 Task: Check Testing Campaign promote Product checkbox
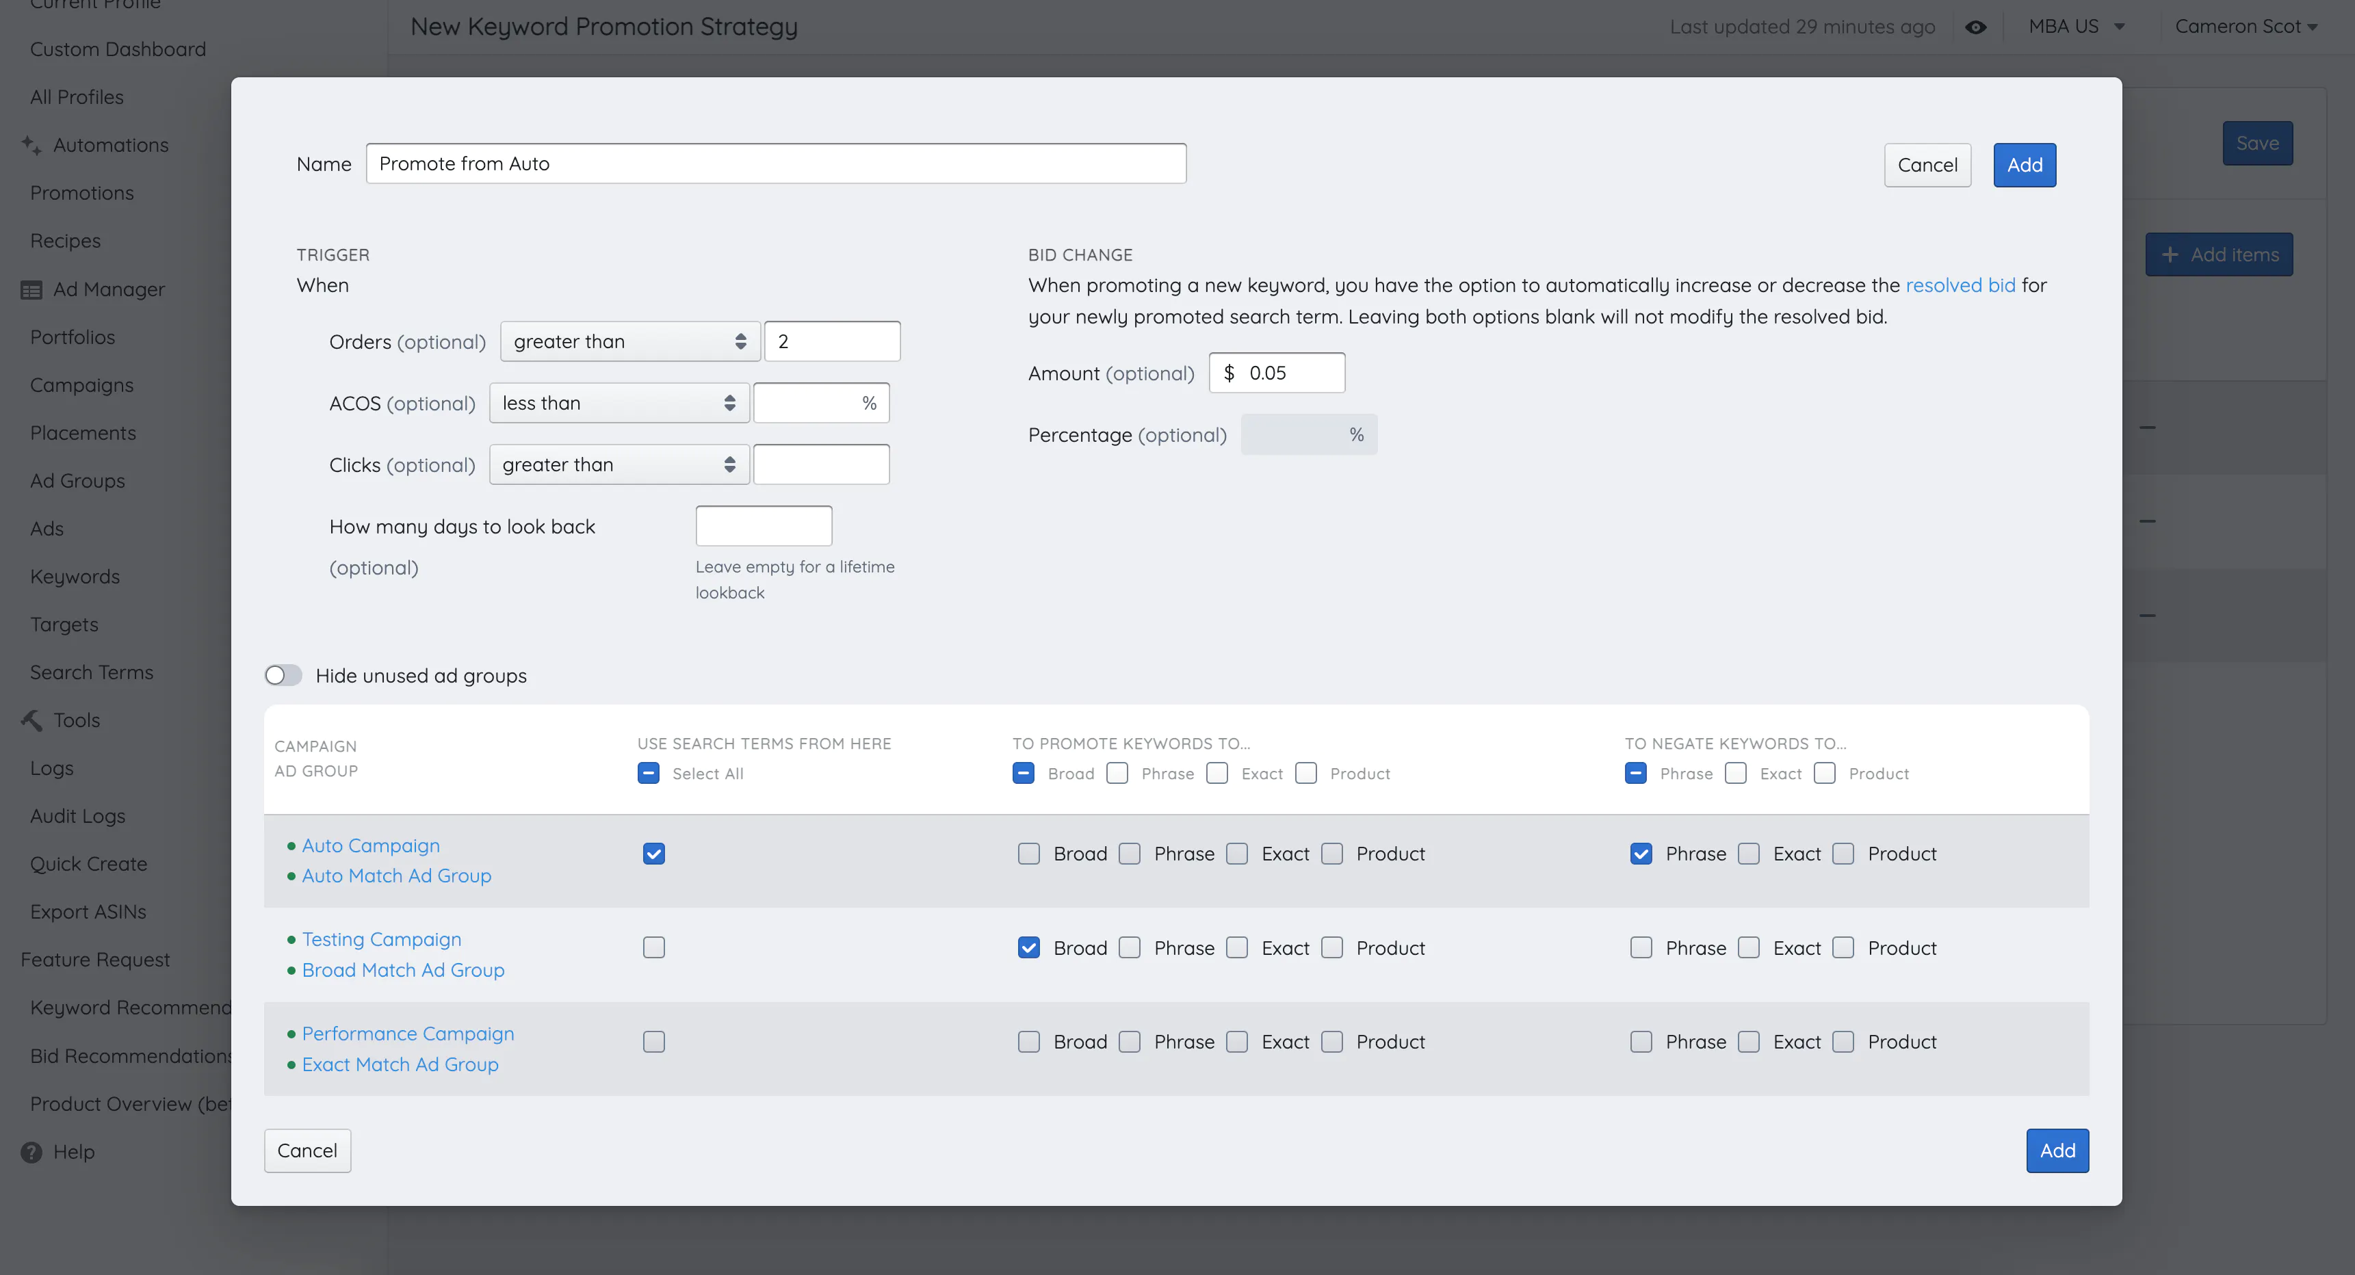pyautogui.click(x=1332, y=948)
